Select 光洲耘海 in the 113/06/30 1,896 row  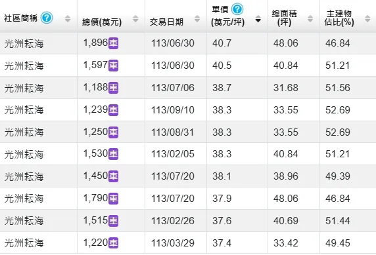pyautogui.click(x=24, y=43)
